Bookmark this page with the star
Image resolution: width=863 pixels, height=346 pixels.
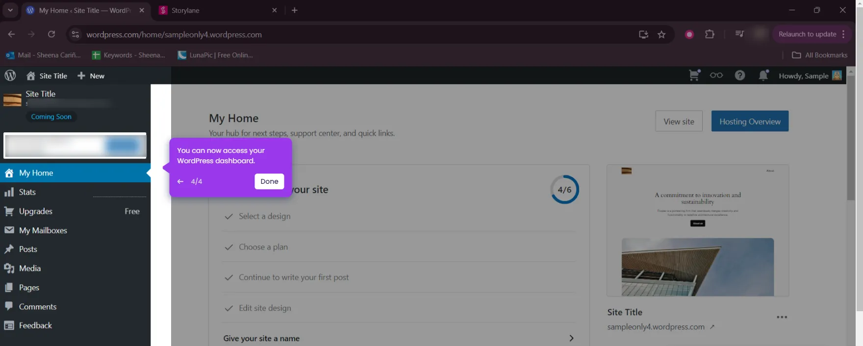661,34
